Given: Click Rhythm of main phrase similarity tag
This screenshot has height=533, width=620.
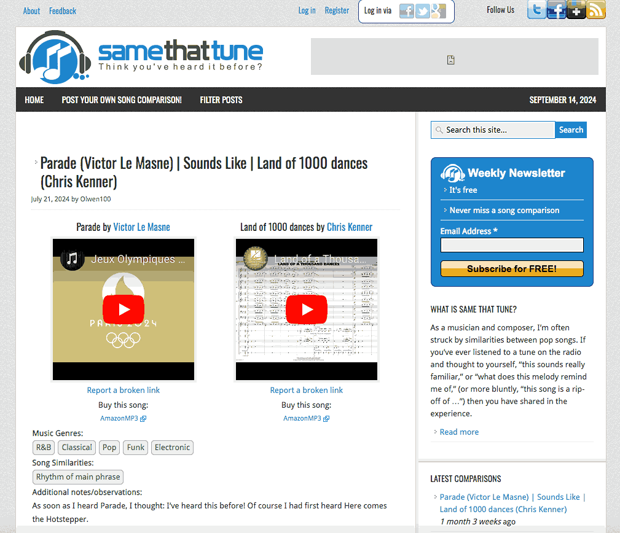Looking at the screenshot, I should pyautogui.click(x=78, y=477).
